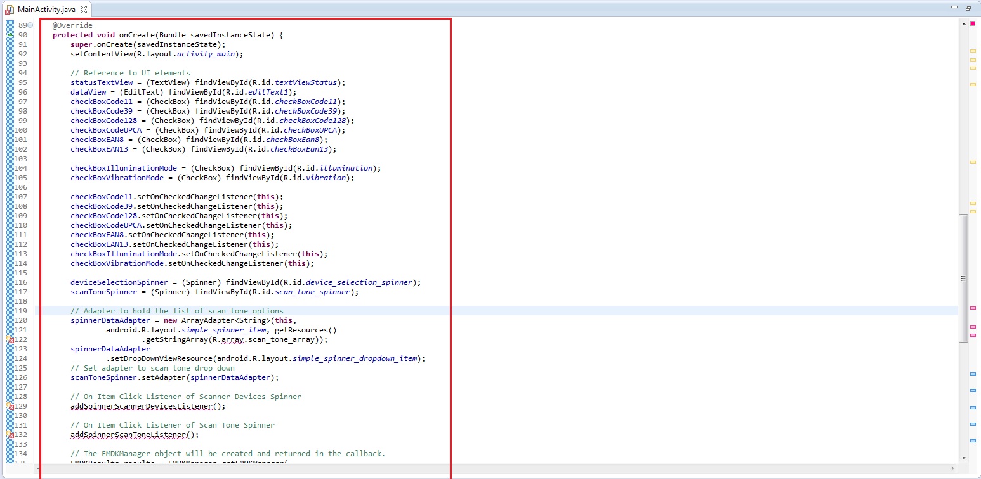
Task: Click the error quick-fix marker on line 132
Action: tap(10, 435)
